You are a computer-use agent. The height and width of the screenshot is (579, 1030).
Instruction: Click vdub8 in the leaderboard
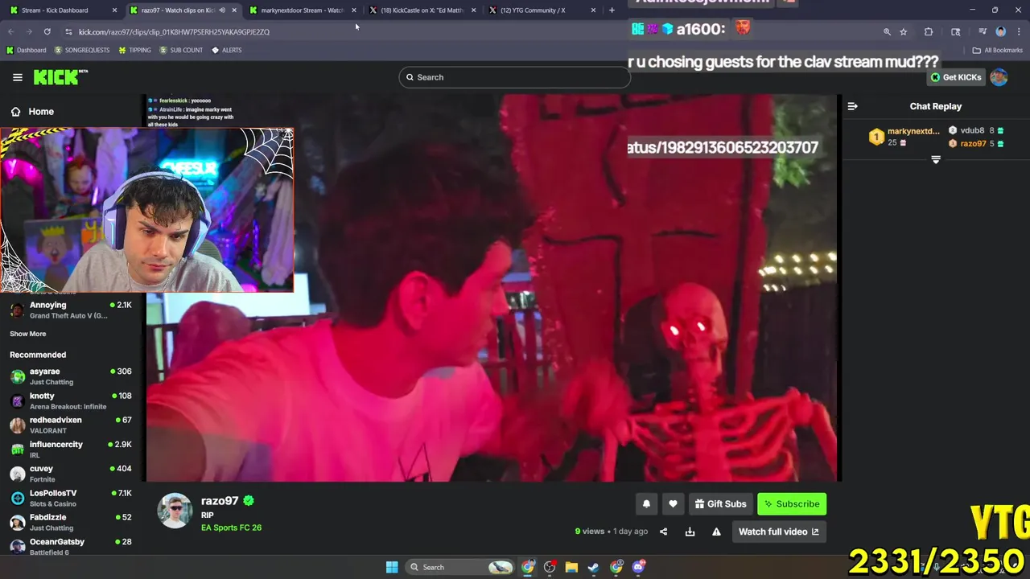pyautogui.click(x=976, y=130)
